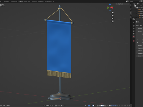Select Material Preview viewport shading

coord(104,106)
